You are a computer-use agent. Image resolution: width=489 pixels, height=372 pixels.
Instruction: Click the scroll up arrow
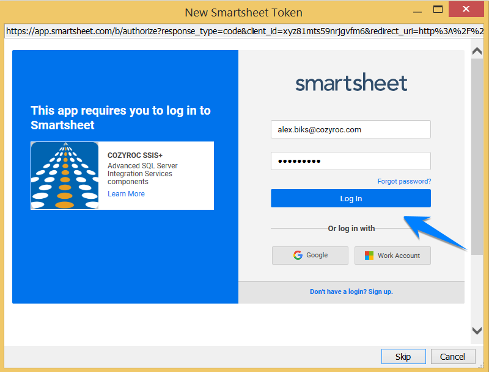(x=477, y=51)
